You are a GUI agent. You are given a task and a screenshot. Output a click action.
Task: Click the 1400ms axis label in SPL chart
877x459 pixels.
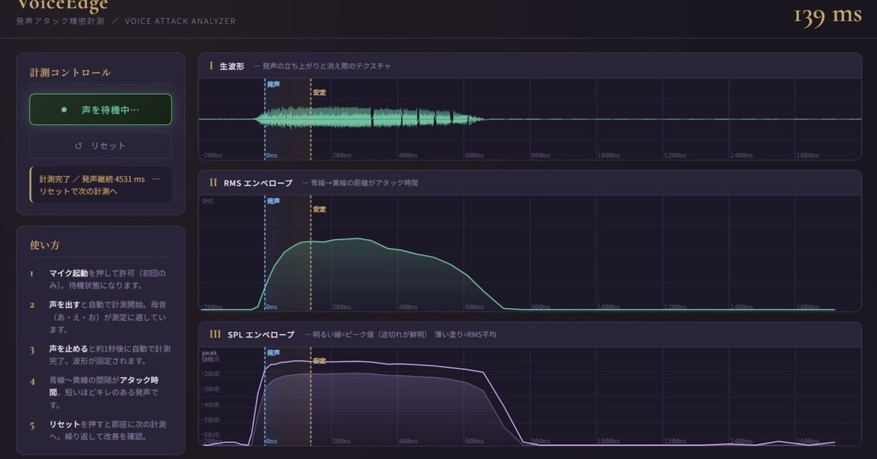pos(741,442)
